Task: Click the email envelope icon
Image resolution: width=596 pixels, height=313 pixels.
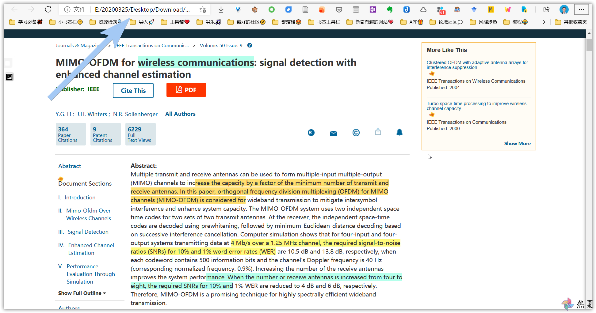Action: point(334,133)
